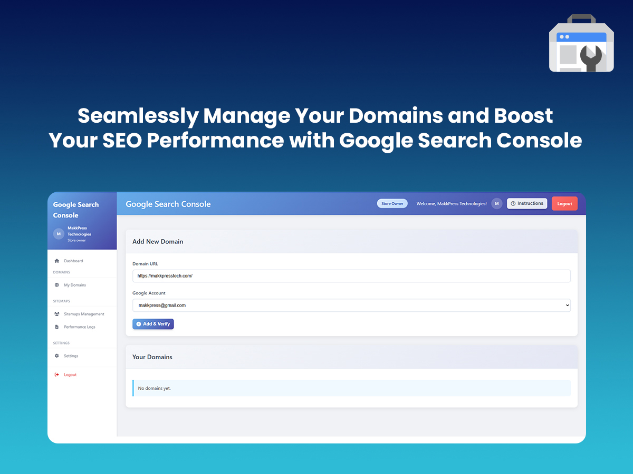Viewport: 633px width, 474px height.
Task: Click the DOMAINS section label in sidebar
Action: (x=62, y=272)
